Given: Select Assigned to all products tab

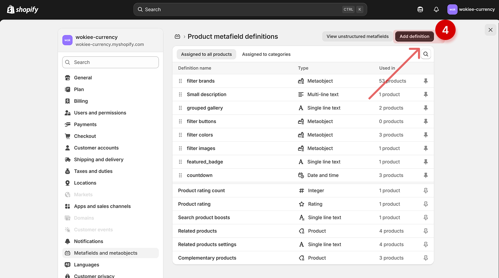Looking at the screenshot, I should [x=206, y=54].
